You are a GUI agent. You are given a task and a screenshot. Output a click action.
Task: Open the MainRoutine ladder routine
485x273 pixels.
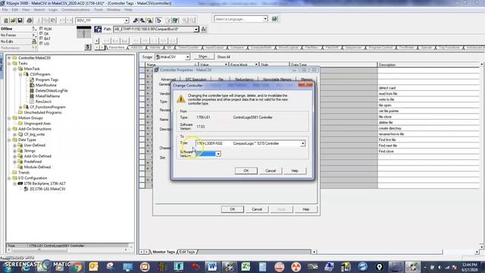(45, 85)
